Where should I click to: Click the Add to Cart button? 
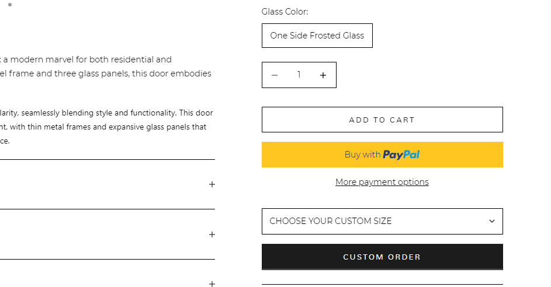tap(382, 120)
